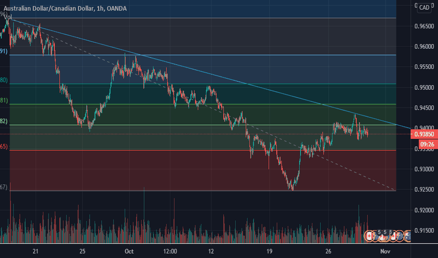The height and width of the screenshot is (258, 438).
Task: Click the 21 date label on time axis
Action: pyautogui.click(x=35, y=251)
